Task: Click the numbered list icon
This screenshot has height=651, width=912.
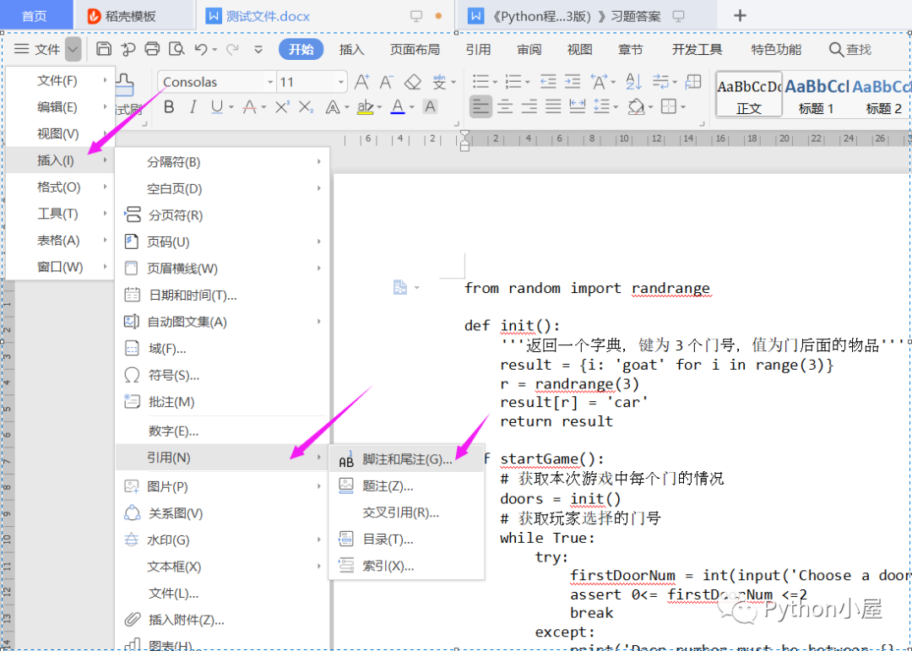Action: tap(513, 82)
